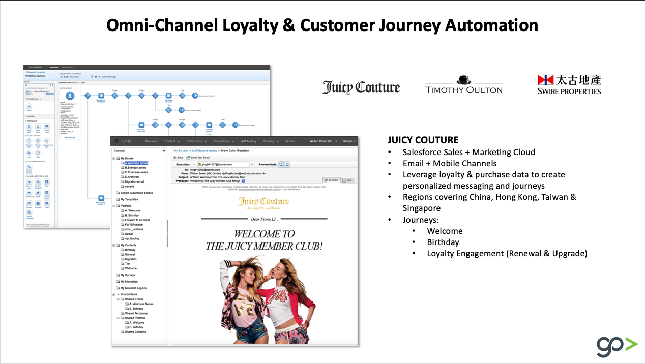The image size is (645, 364).
Task: Click Engagement Split activity icon
Action: pos(47,141)
